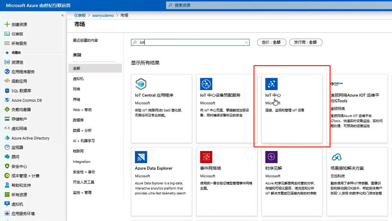Click the SQL Database icon in sidebar
Screen dimensions: 392x221
pyautogui.click(x=7, y=91)
